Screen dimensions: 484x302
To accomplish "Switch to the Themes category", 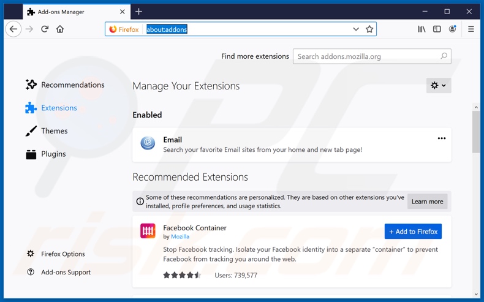I will [x=47, y=131].
